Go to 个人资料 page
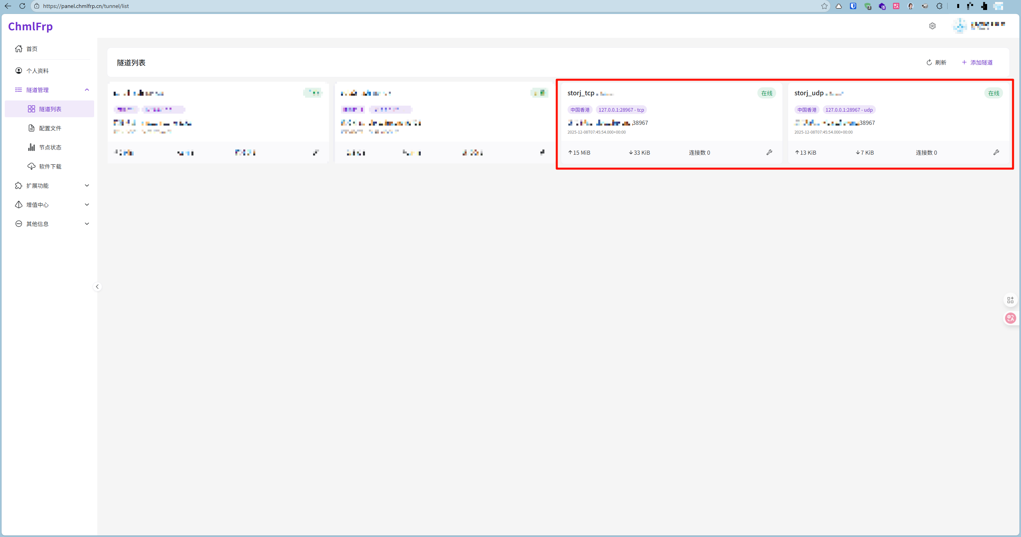The height and width of the screenshot is (537, 1021). [x=37, y=70]
